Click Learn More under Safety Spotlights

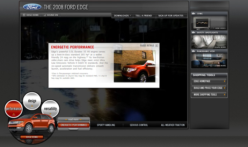click(219, 47)
